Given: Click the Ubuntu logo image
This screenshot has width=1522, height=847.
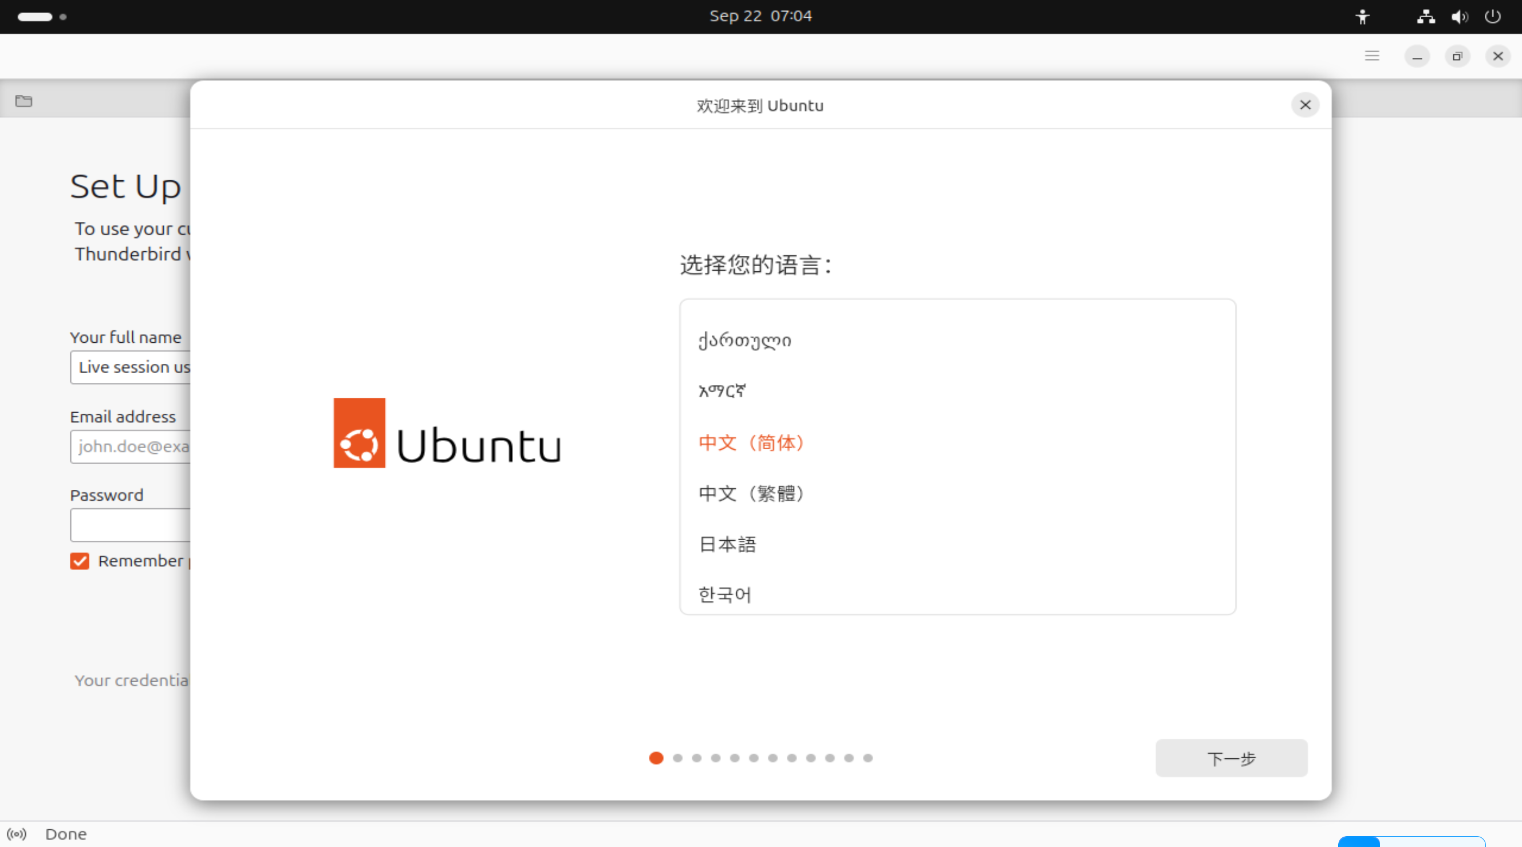Looking at the screenshot, I should (447, 433).
